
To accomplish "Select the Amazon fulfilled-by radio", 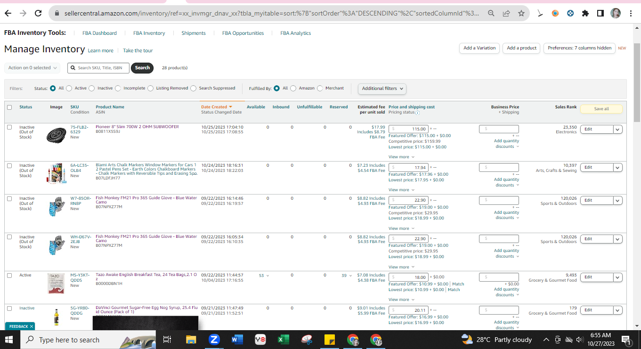I will point(293,88).
